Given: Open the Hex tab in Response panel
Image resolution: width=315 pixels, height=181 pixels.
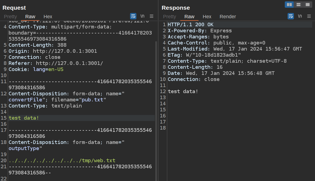Looking at the screenshot, I should pos(207,17).
